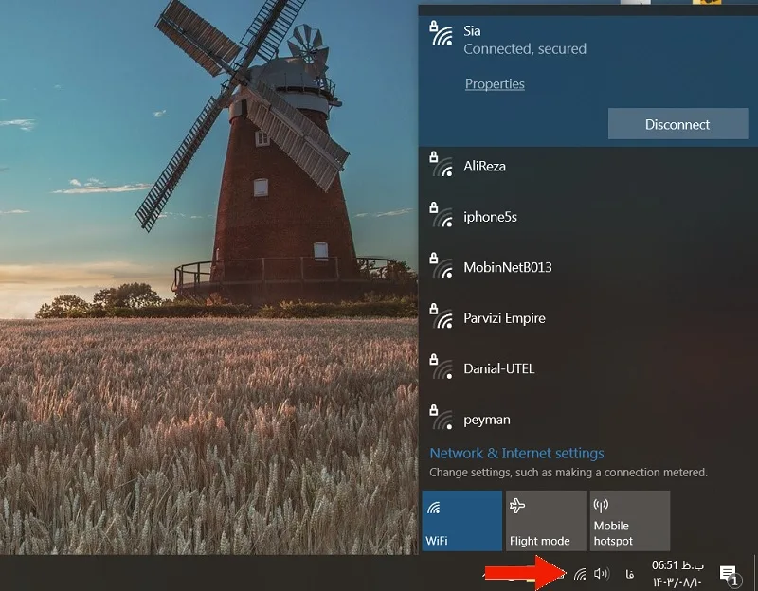The image size is (758, 591).
Task: Toggle Mobile hotspot tile
Action: [630, 521]
